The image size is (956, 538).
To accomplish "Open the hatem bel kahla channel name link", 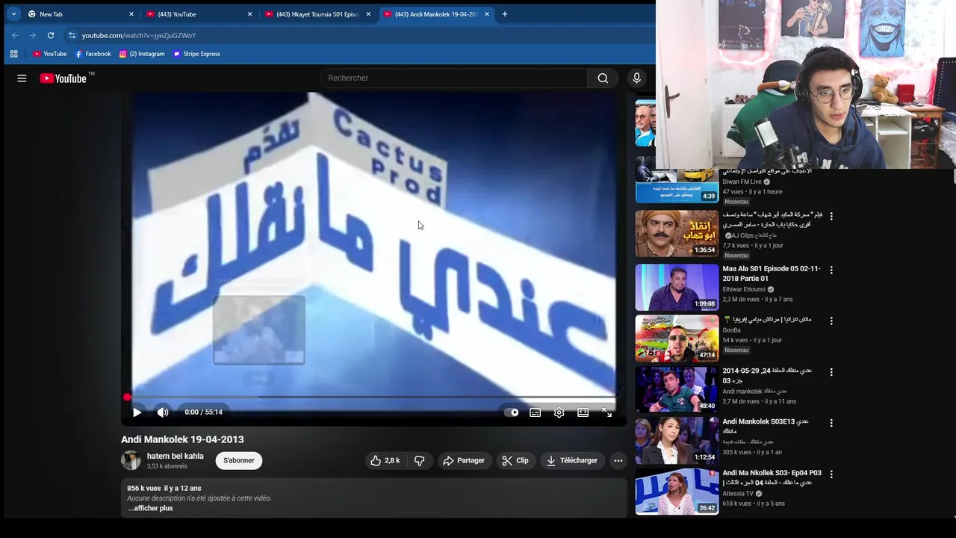I will pos(175,457).
